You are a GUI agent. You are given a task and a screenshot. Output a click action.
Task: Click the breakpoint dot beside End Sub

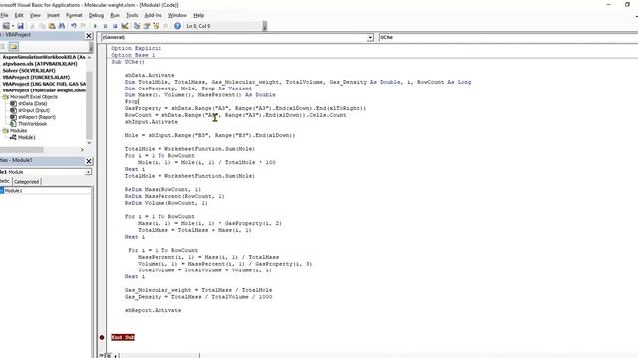coord(102,337)
